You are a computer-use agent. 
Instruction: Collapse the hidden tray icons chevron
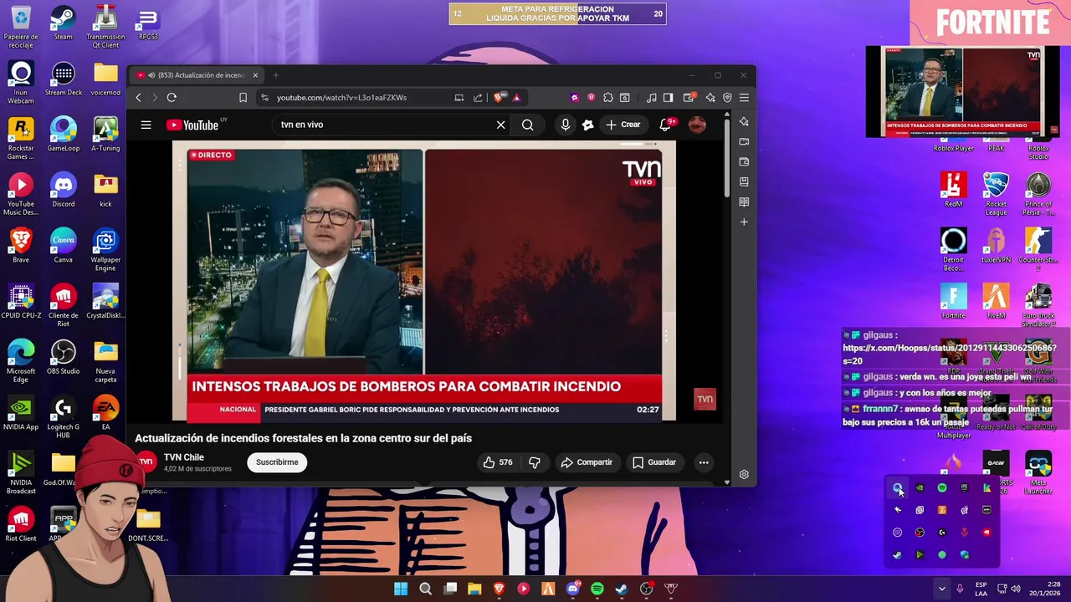[941, 589]
